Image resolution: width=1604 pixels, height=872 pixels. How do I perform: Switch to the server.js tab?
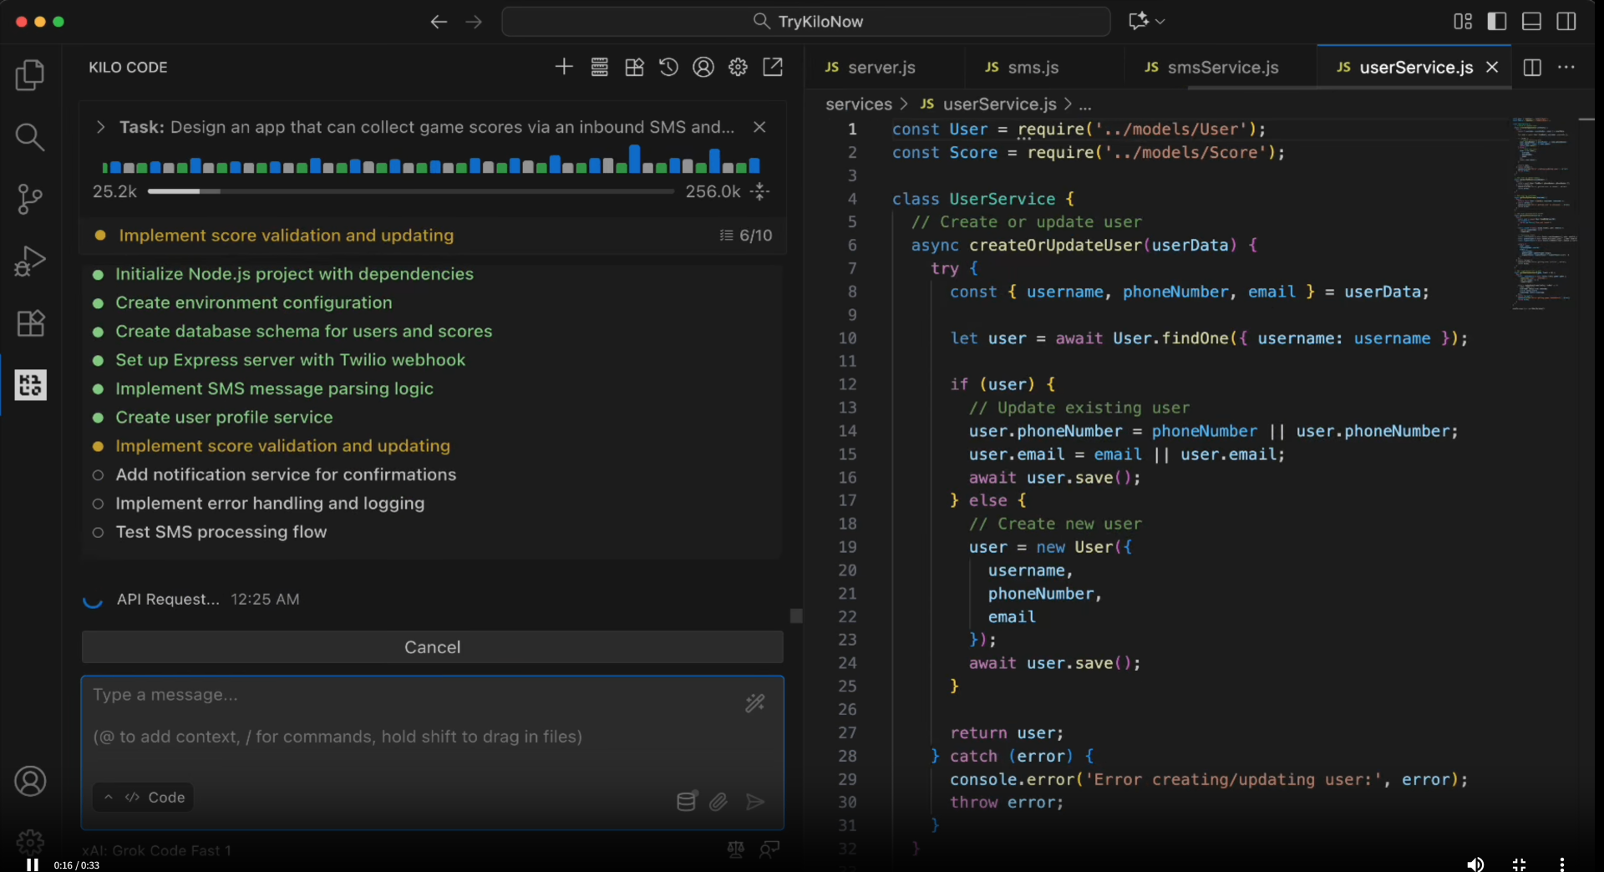[881, 68]
